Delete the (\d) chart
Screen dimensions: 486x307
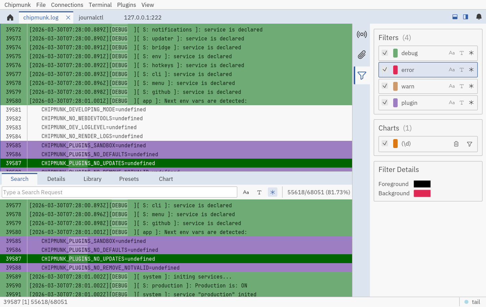456,144
